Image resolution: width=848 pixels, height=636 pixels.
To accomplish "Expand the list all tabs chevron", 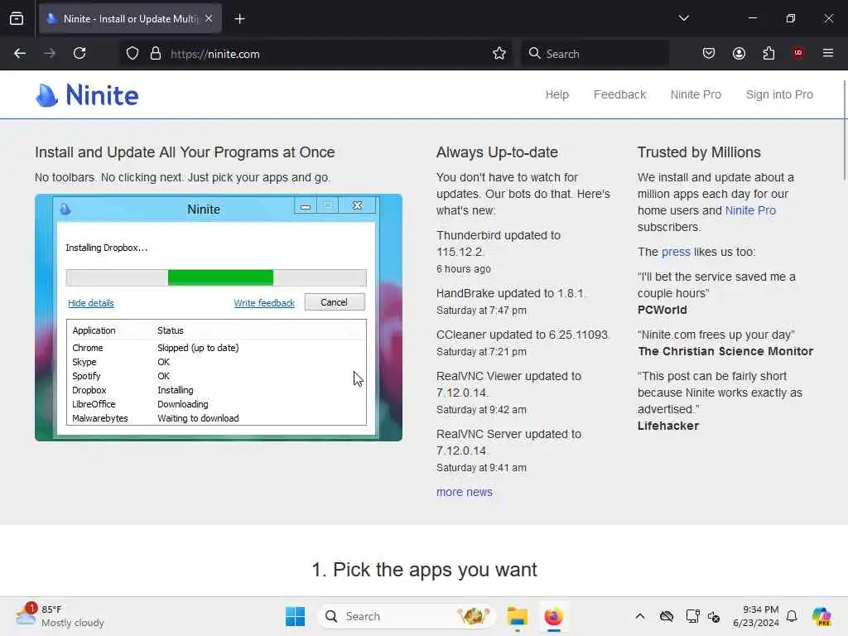I will [683, 18].
